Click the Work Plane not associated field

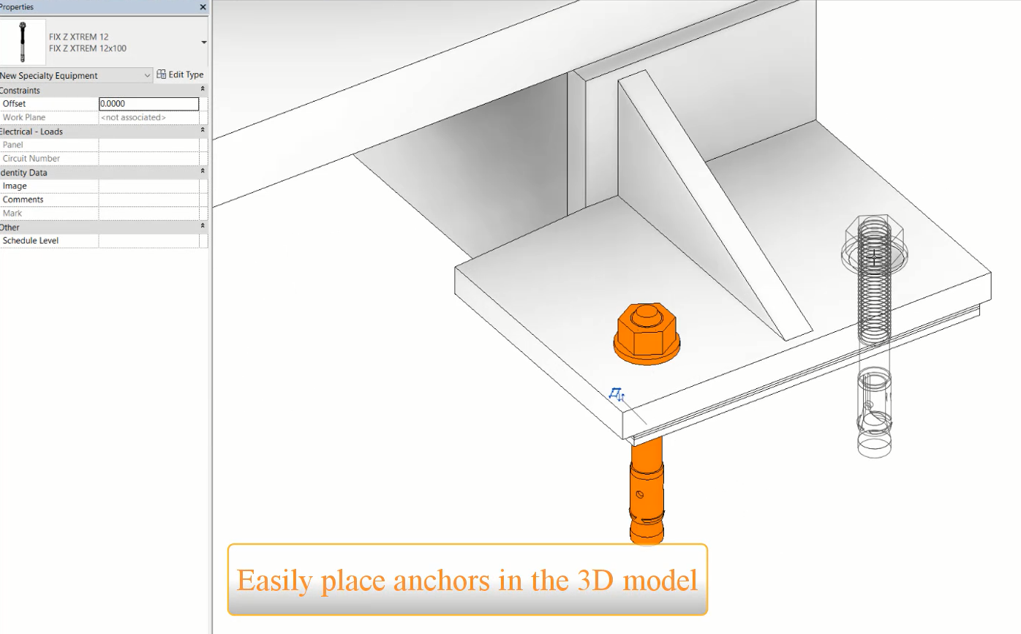click(x=149, y=117)
